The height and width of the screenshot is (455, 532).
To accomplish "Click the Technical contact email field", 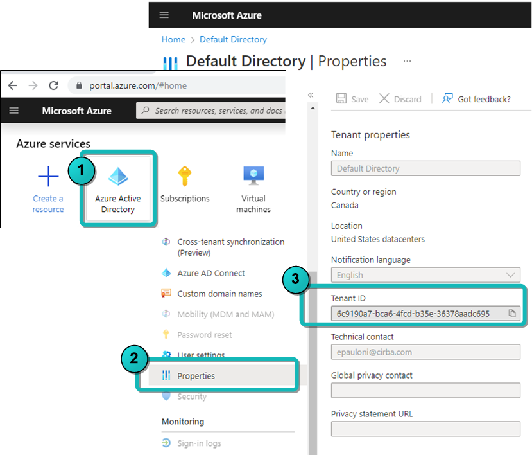I will point(425,352).
